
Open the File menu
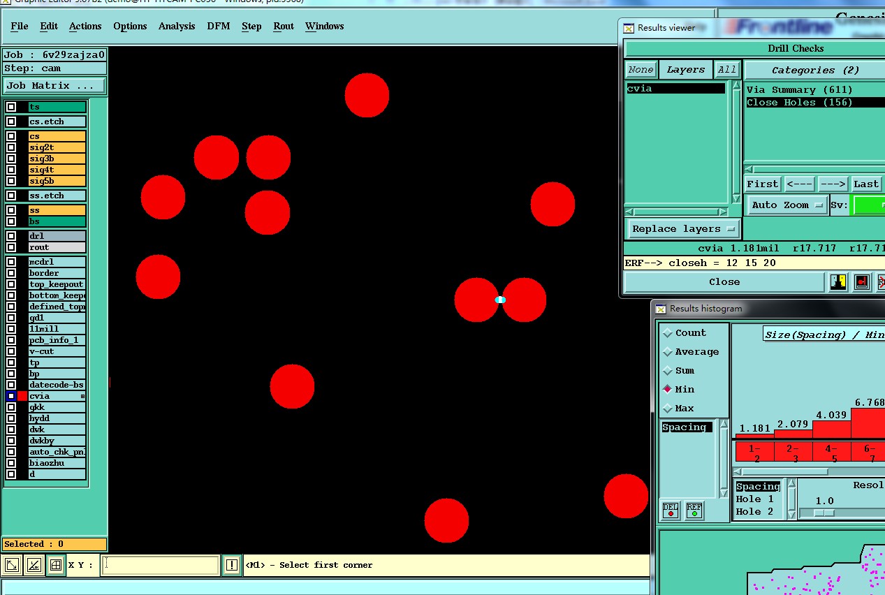pos(20,27)
